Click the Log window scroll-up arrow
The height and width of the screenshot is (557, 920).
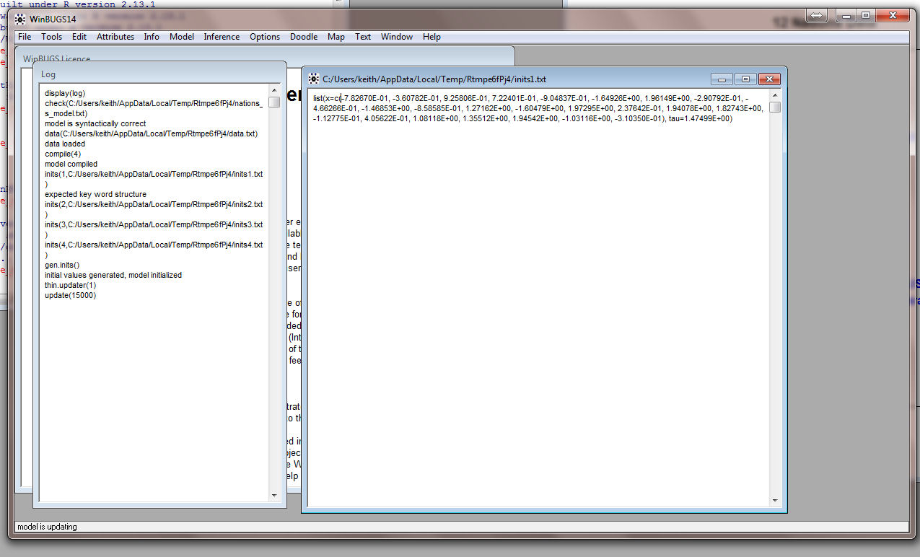(x=274, y=89)
